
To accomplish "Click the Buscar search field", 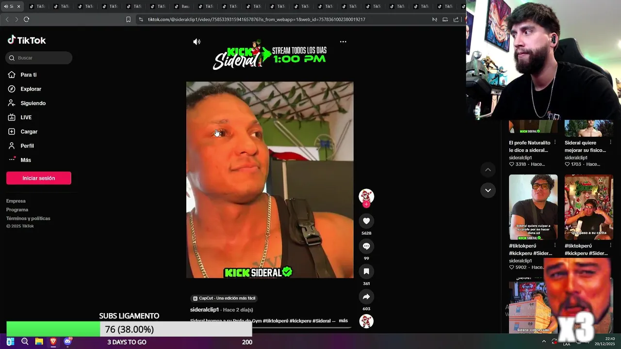I will (x=39, y=58).
